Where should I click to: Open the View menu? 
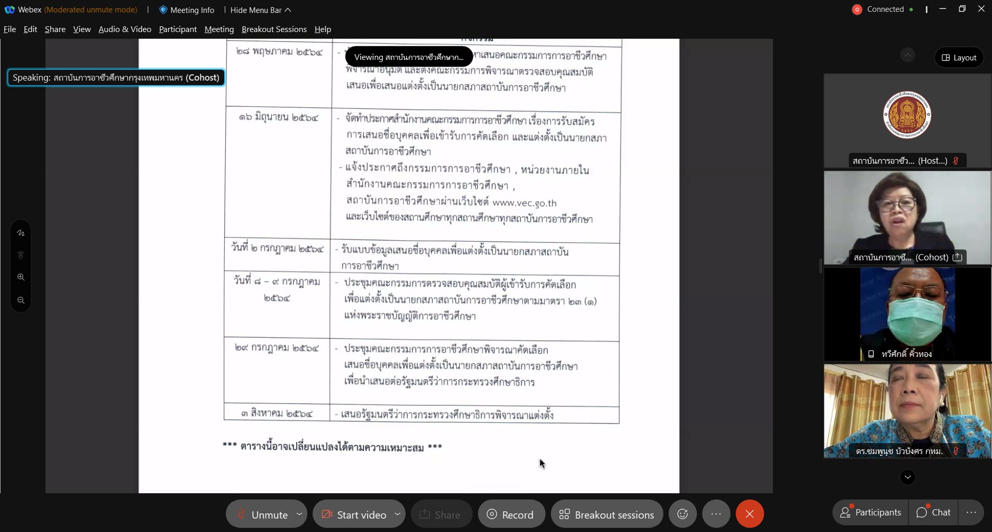pyautogui.click(x=82, y=29)
